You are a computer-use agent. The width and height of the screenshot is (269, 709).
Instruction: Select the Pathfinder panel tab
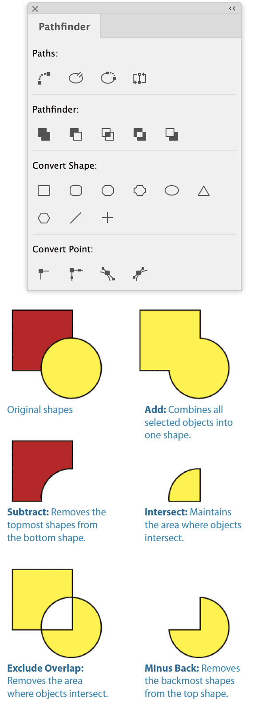coord(64,27)
